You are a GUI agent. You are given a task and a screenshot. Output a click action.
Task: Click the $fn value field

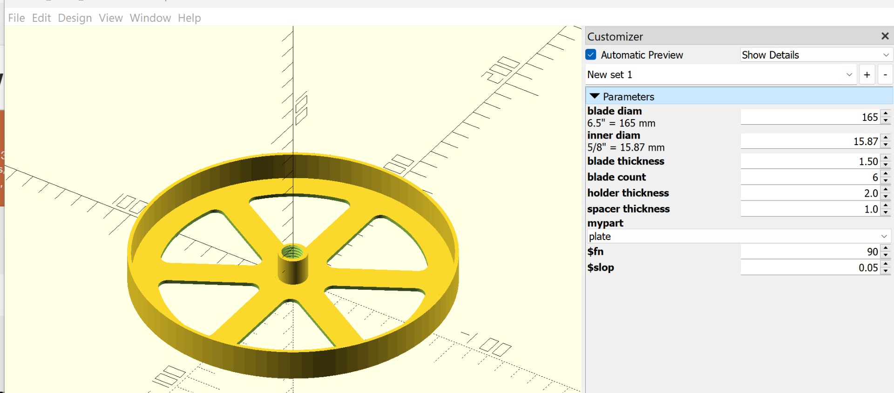(x=811, y=252)
